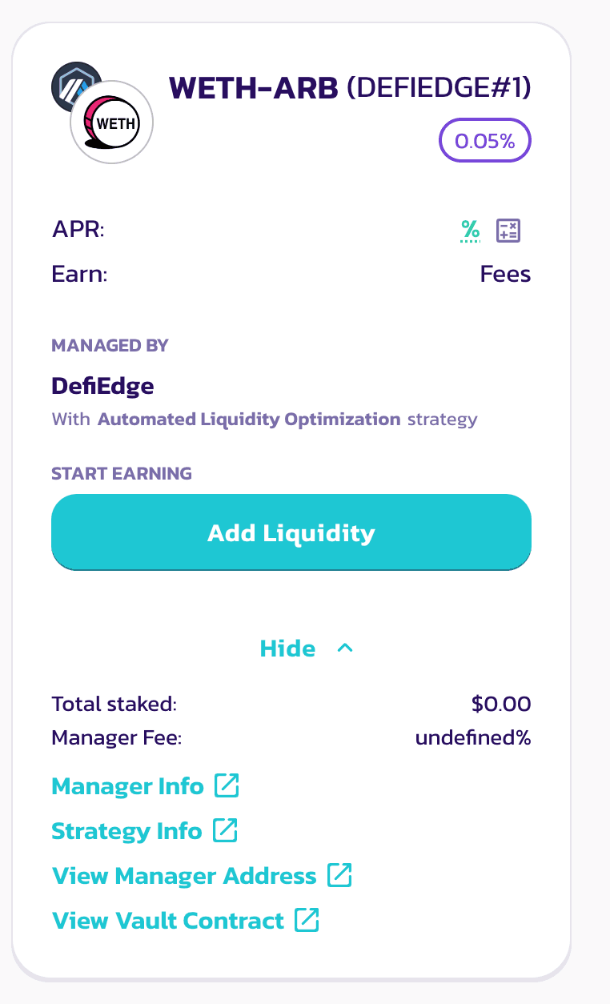This screenshot has height=1004, width=610.
Task: Click external-link icon beside View Vault Contract
Action: (307, 921)
